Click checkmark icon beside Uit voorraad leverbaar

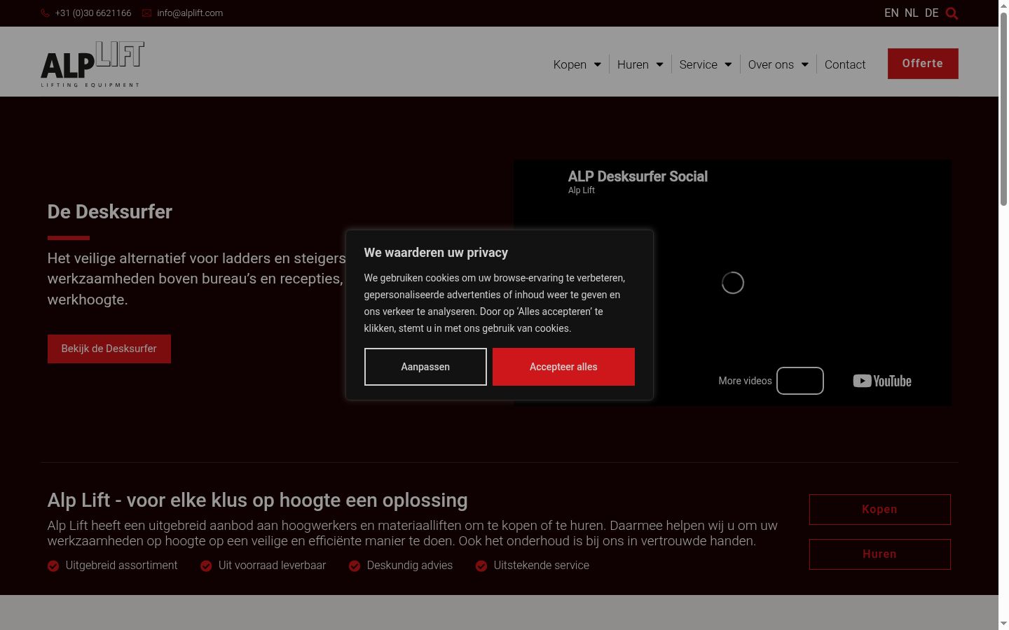(x=206, y=566)
